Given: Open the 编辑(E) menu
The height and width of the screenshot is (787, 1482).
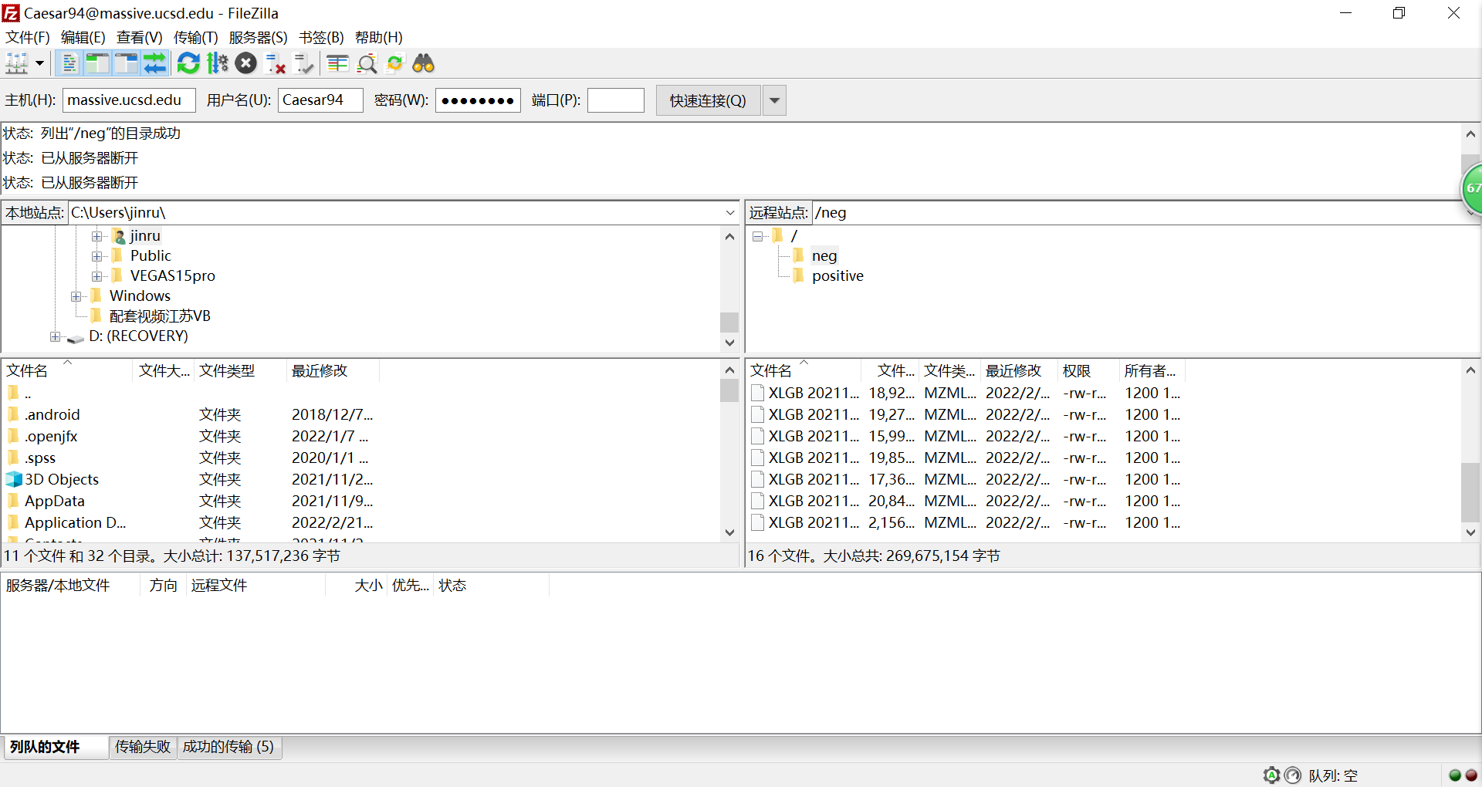Looking at the screenshot, I should point(83,37).
